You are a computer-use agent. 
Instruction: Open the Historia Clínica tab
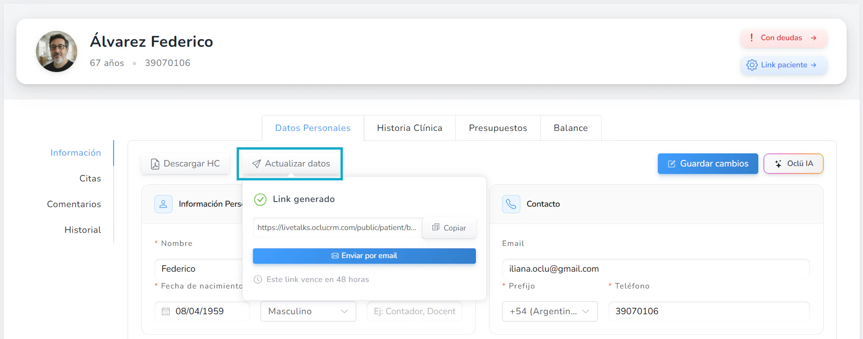point(410,128)
